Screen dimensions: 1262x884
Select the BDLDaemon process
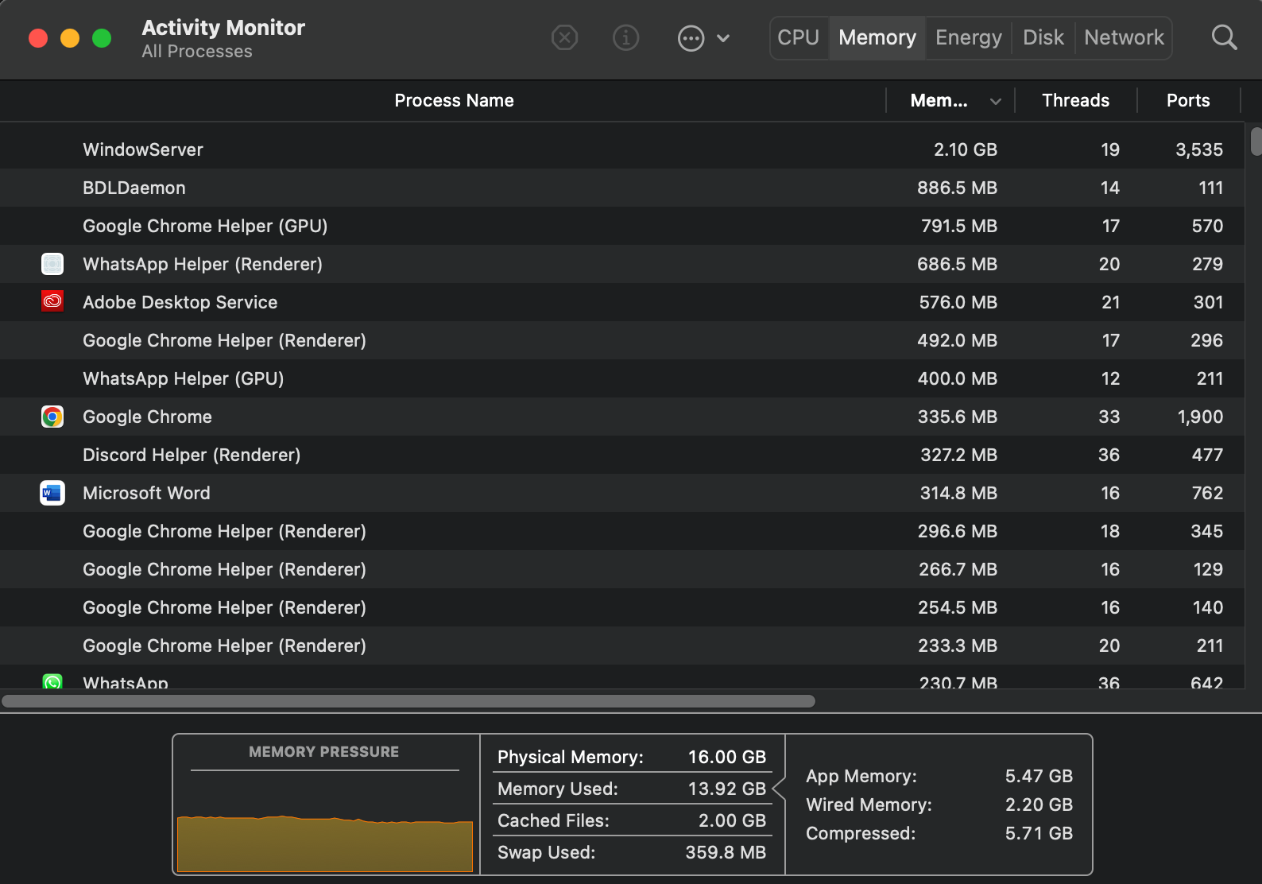134,188
